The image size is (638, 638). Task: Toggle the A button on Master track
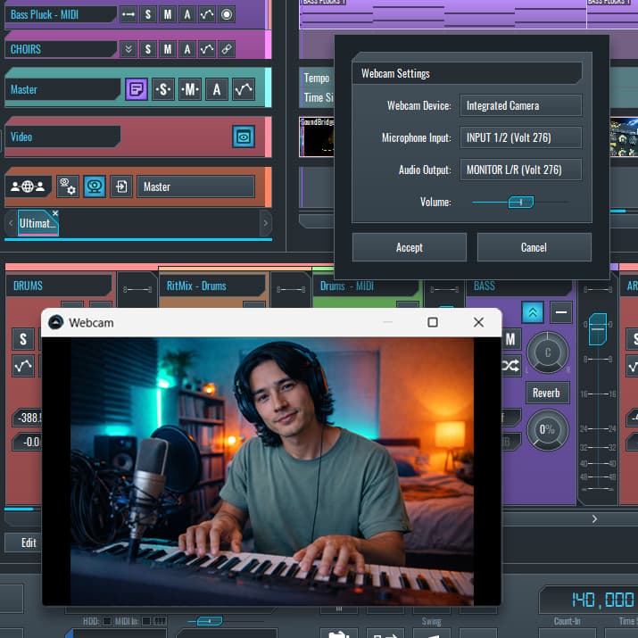tap(217, 89)
